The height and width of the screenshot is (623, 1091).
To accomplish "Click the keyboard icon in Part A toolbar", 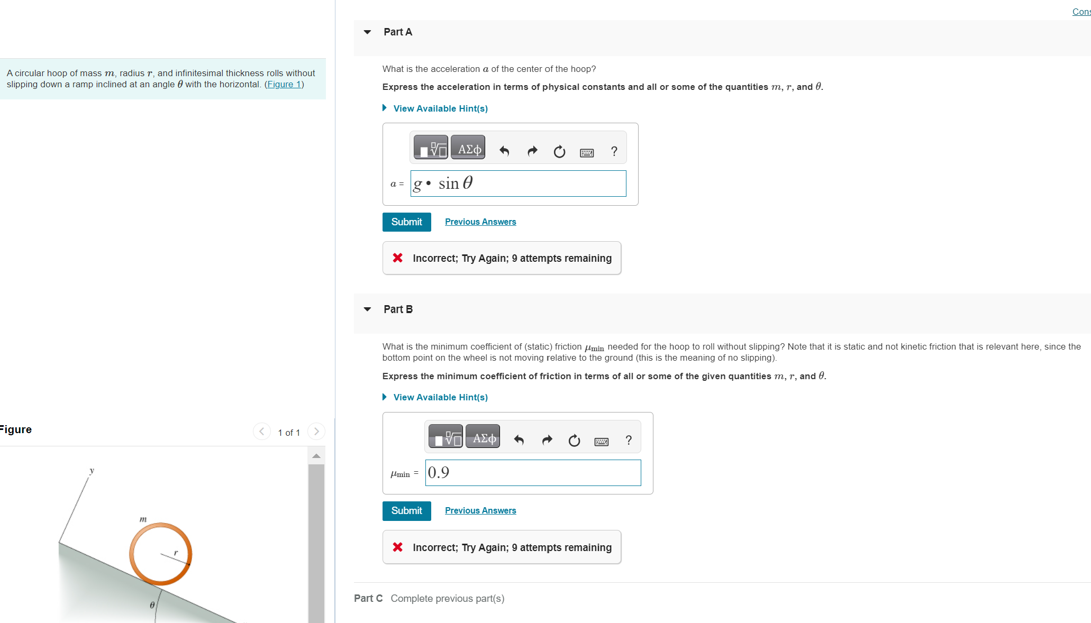I will (587, 151).
